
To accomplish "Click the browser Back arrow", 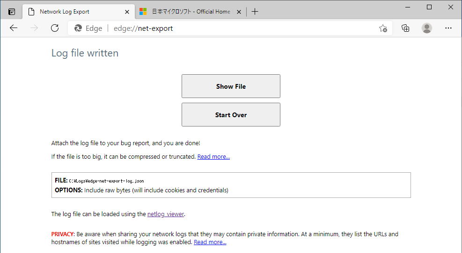I will tap(14, 28).
